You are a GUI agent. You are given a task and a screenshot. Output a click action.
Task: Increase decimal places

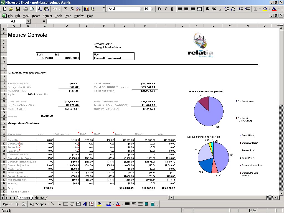pos(226,9)
